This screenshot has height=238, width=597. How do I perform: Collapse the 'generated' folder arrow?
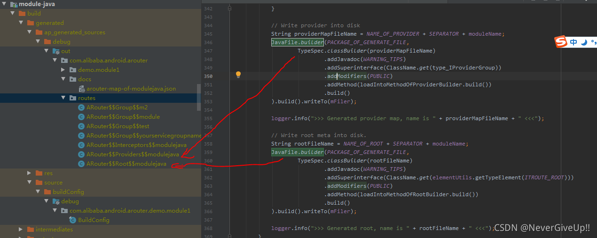coord(21,23)
